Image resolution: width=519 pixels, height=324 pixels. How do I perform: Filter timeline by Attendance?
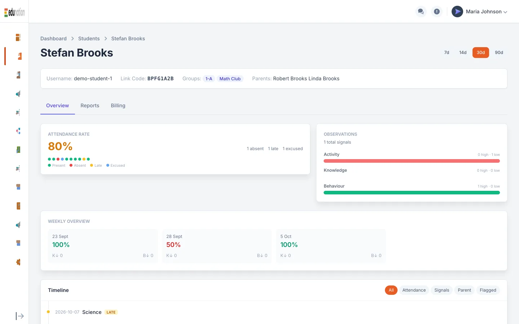point(414,290)
